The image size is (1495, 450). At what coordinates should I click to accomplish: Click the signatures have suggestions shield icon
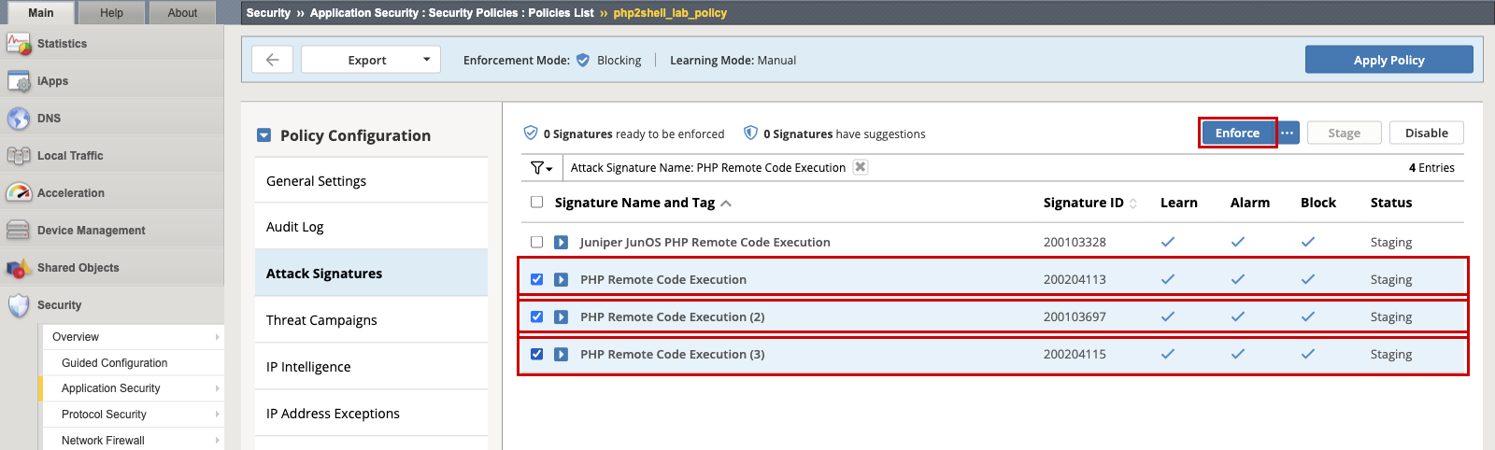(750, 134)
